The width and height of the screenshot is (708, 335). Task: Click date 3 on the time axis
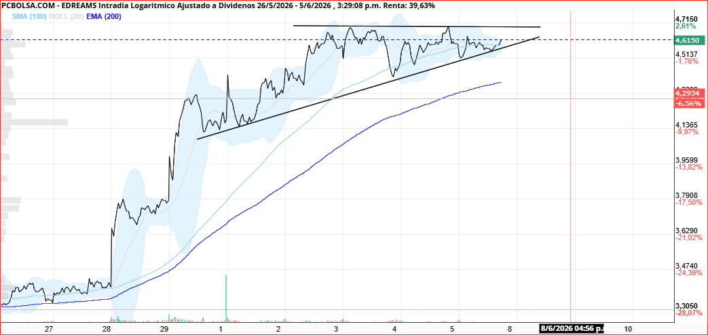click(336, 328)
